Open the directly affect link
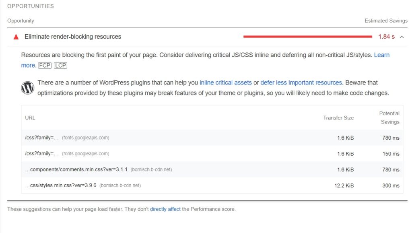The image size is (412, 233). coord(165,209)
